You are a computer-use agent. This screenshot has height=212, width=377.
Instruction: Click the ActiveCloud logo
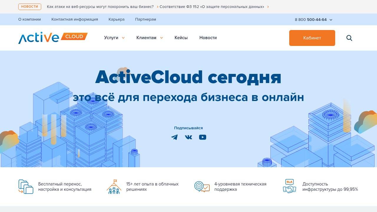[x=53, y=38]
